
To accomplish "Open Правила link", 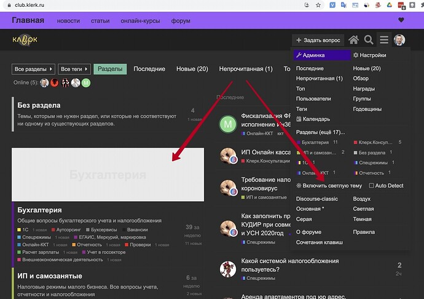I will (x=364, y=232).
